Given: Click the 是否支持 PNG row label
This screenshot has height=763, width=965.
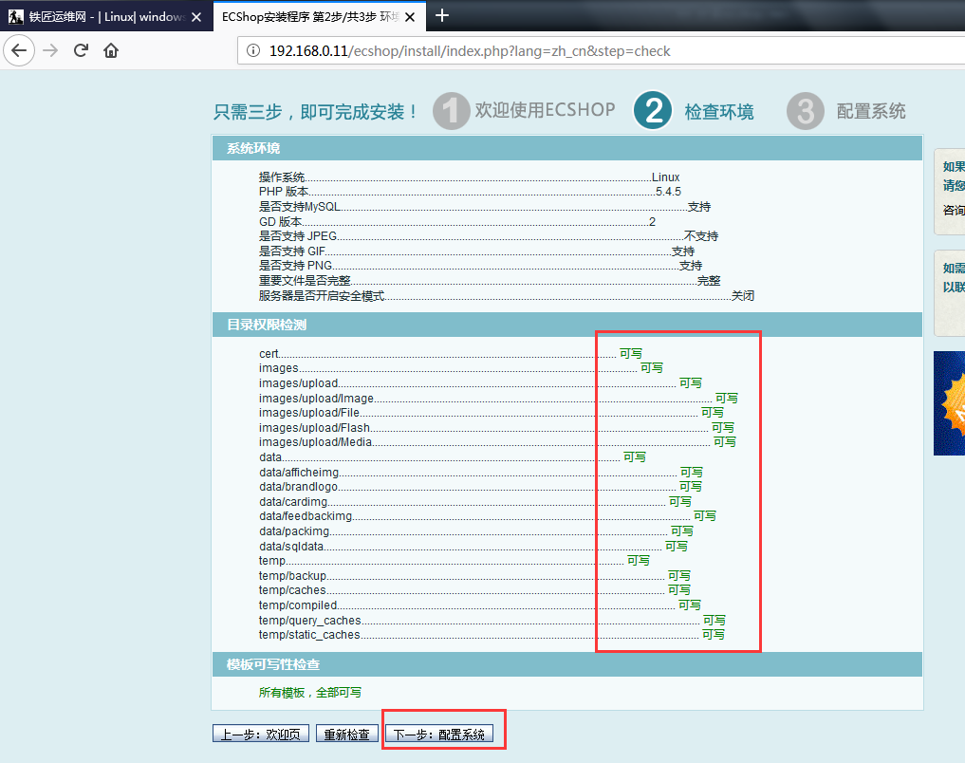Looking at the screenshot, I should click(295, 266).
